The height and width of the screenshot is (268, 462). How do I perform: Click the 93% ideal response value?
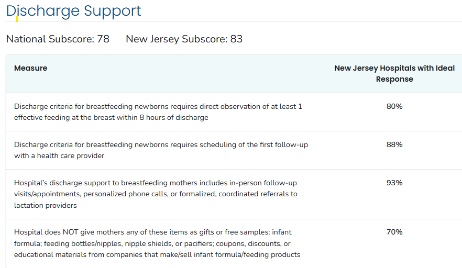394,183
